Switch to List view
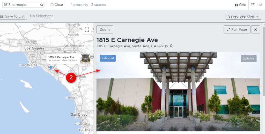This screenshot has width=265, height=134. [x=257, y=5]
